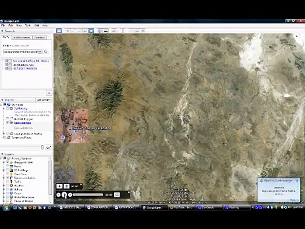Click the email toolbar icon
Screen dimensions: 305x229
pyautogui.click(x=131, y=31)
